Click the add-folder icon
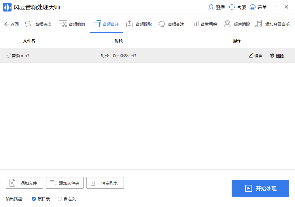The height and width of the screenshot is (207, 295). tap(53, 183)
